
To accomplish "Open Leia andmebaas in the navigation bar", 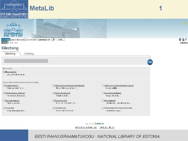I will [17, 40].
